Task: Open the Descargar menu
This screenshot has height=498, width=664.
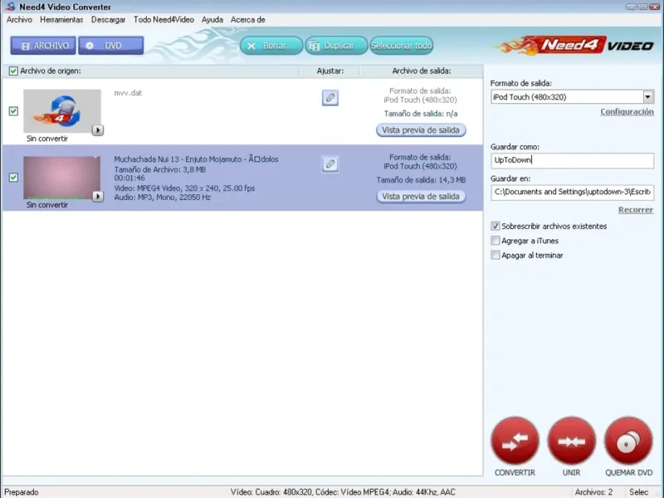Action: click(109, 19)
